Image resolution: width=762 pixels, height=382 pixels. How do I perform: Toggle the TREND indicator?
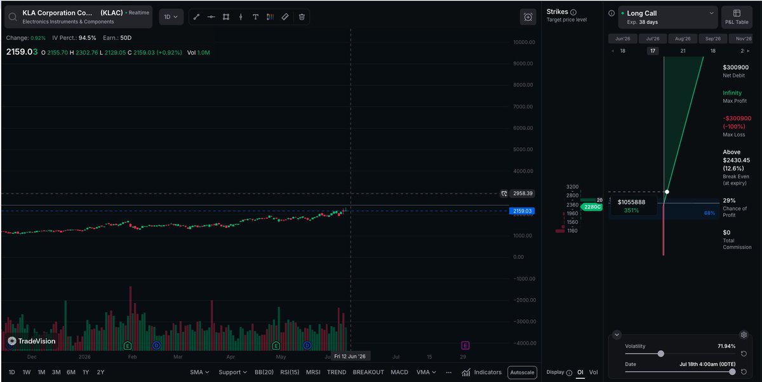coord(337,372)
